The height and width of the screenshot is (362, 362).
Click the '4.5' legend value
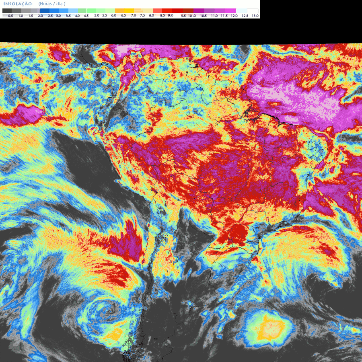tap(86, 16)
